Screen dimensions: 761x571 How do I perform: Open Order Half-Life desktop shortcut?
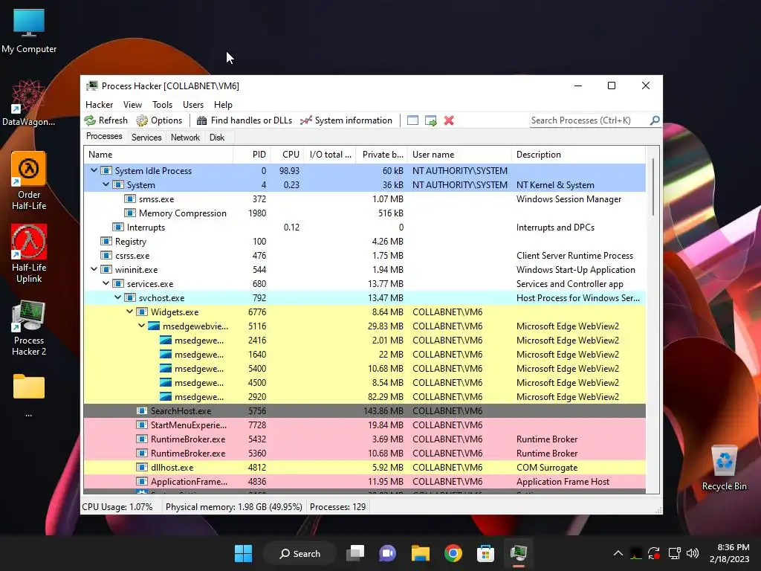(x=29, y=181)
